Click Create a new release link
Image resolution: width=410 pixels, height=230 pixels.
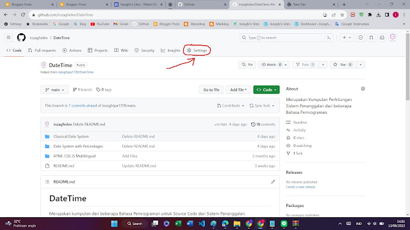tap(300, 187)
